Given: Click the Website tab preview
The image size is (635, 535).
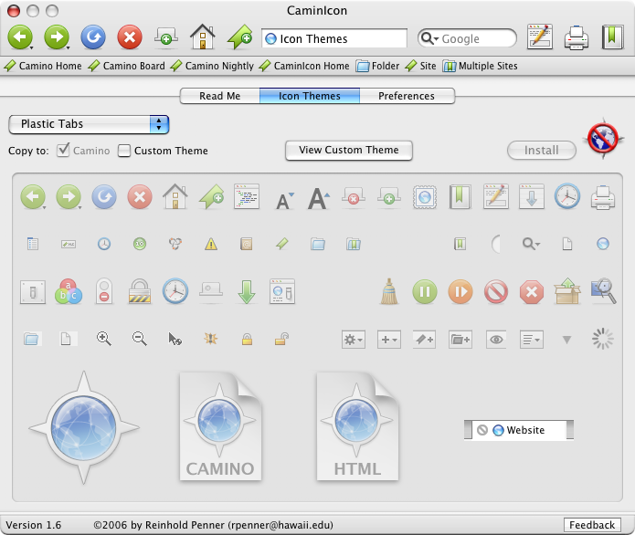Looking at the screenshot, I should coord(519,430).
